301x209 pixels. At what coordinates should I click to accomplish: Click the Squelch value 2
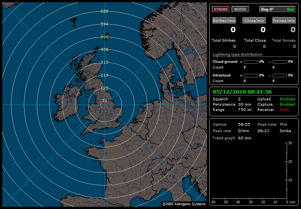[x=239, y=99]
